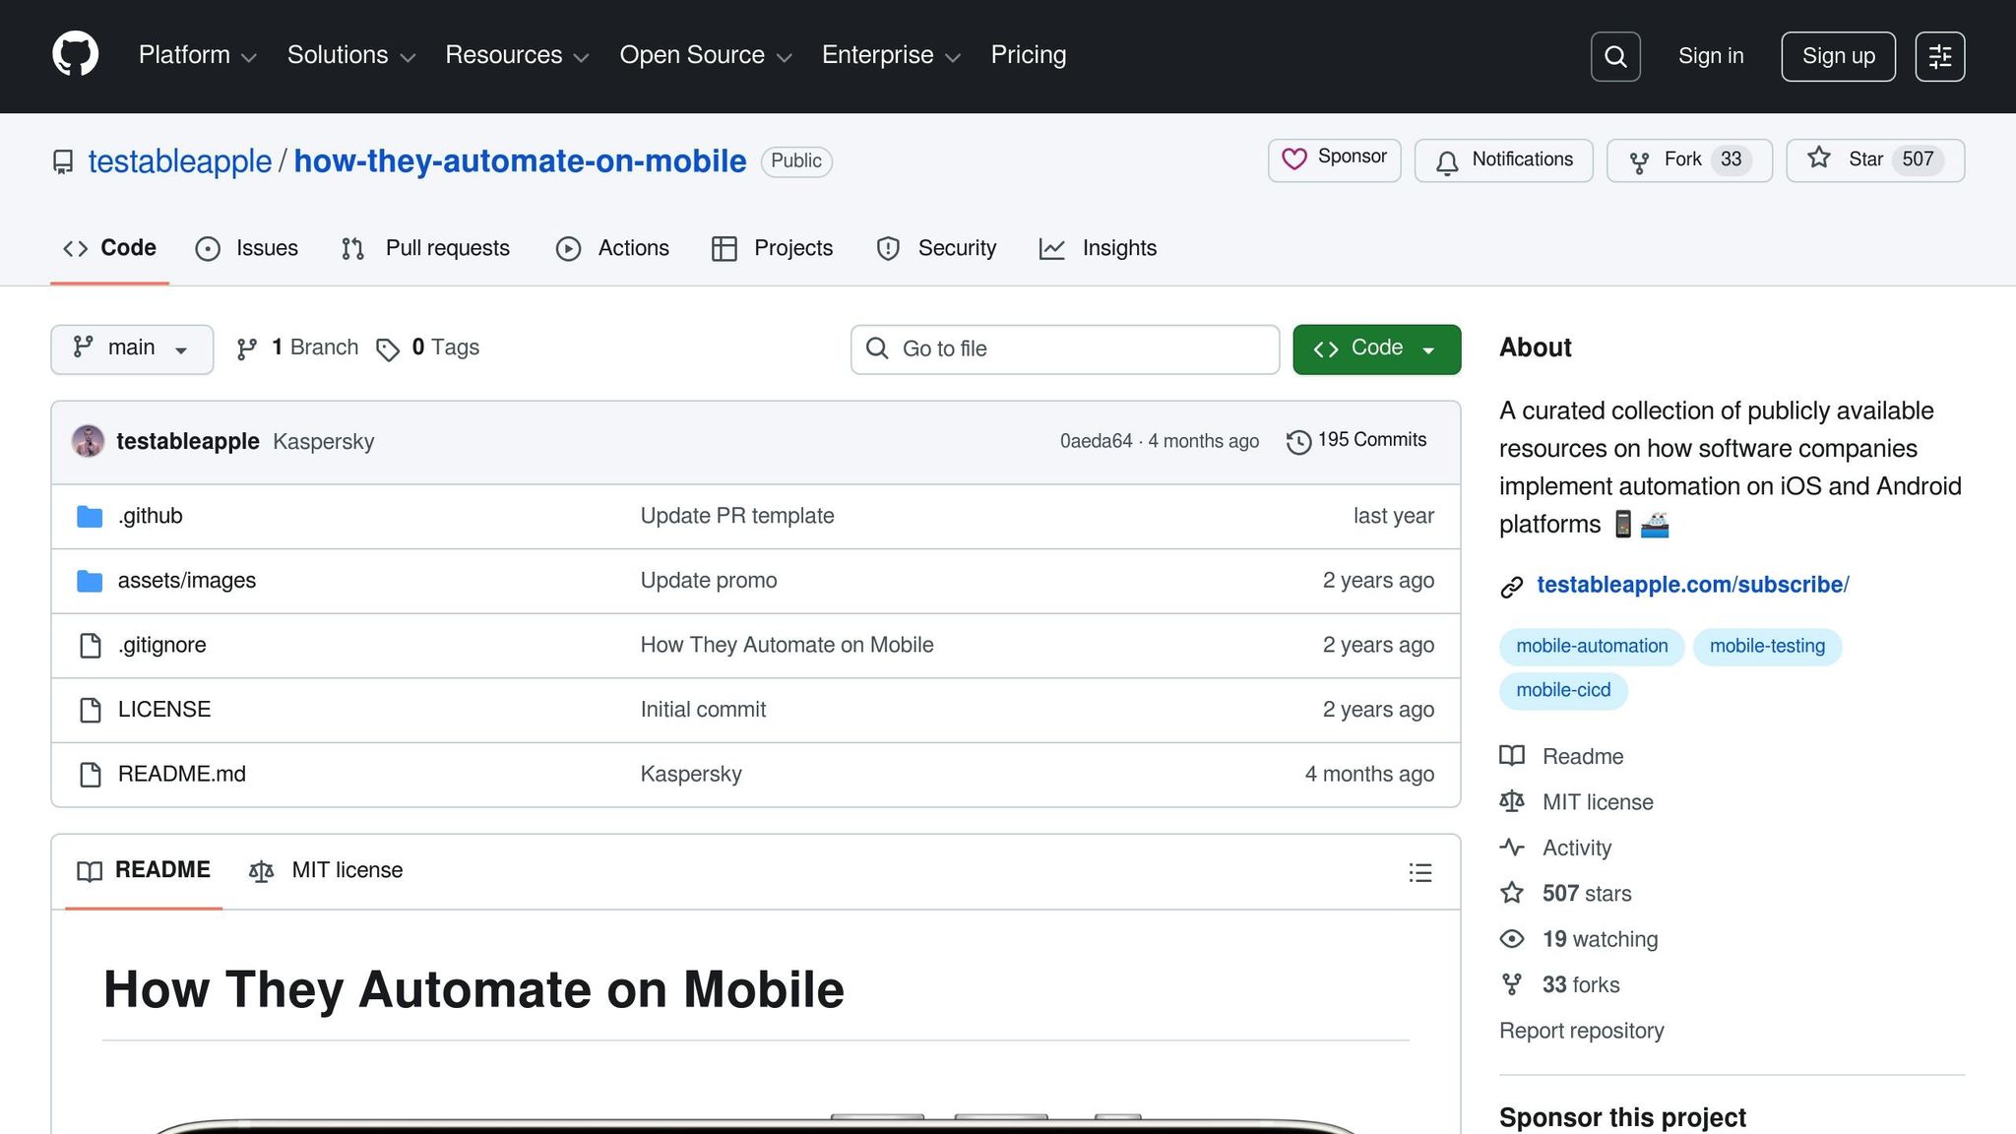Sponsor the project with heart button

1334,159
